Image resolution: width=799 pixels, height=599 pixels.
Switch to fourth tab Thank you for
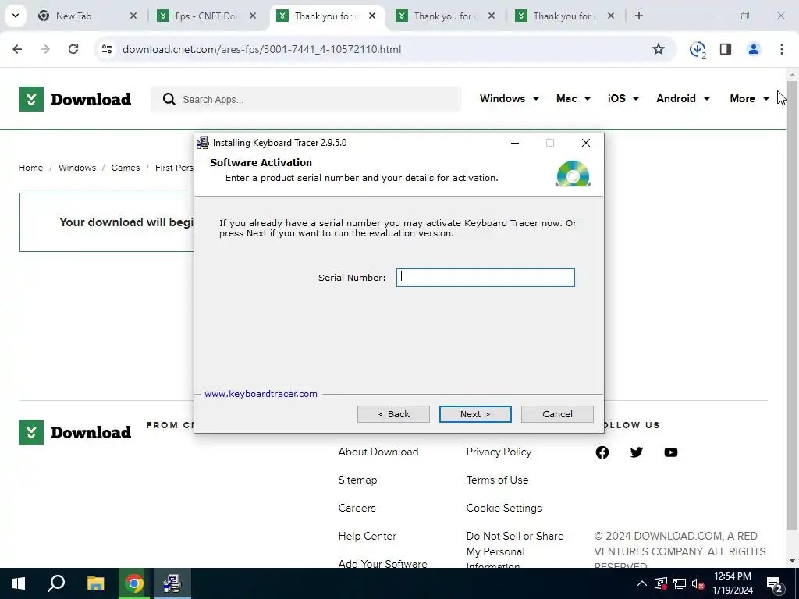coord(443,16)
